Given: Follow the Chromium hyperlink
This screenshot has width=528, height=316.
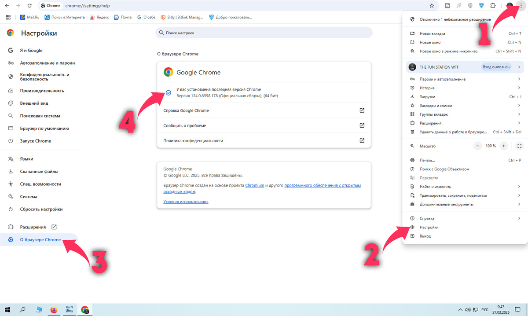Looking at the screenshot, I should (x=255, y=186).
